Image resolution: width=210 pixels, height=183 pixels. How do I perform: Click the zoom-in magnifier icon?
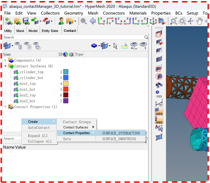(173, 21)
